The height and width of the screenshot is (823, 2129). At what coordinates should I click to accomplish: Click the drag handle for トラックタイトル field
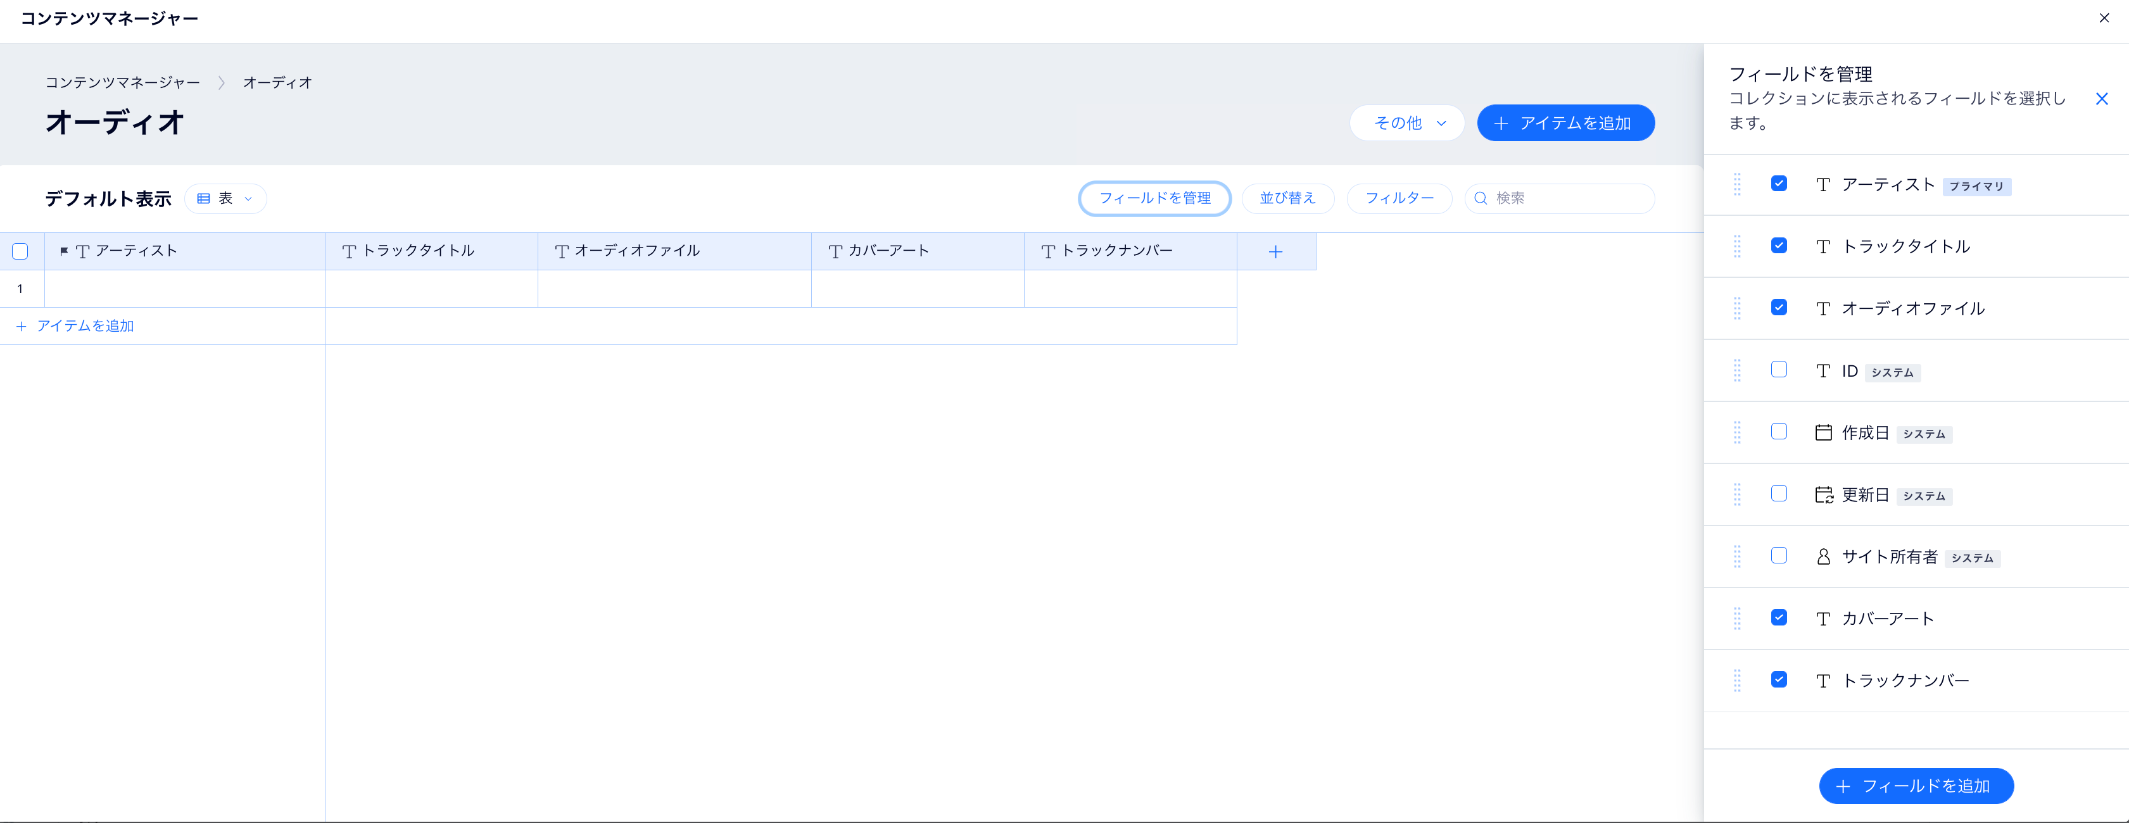(1736, 246)
